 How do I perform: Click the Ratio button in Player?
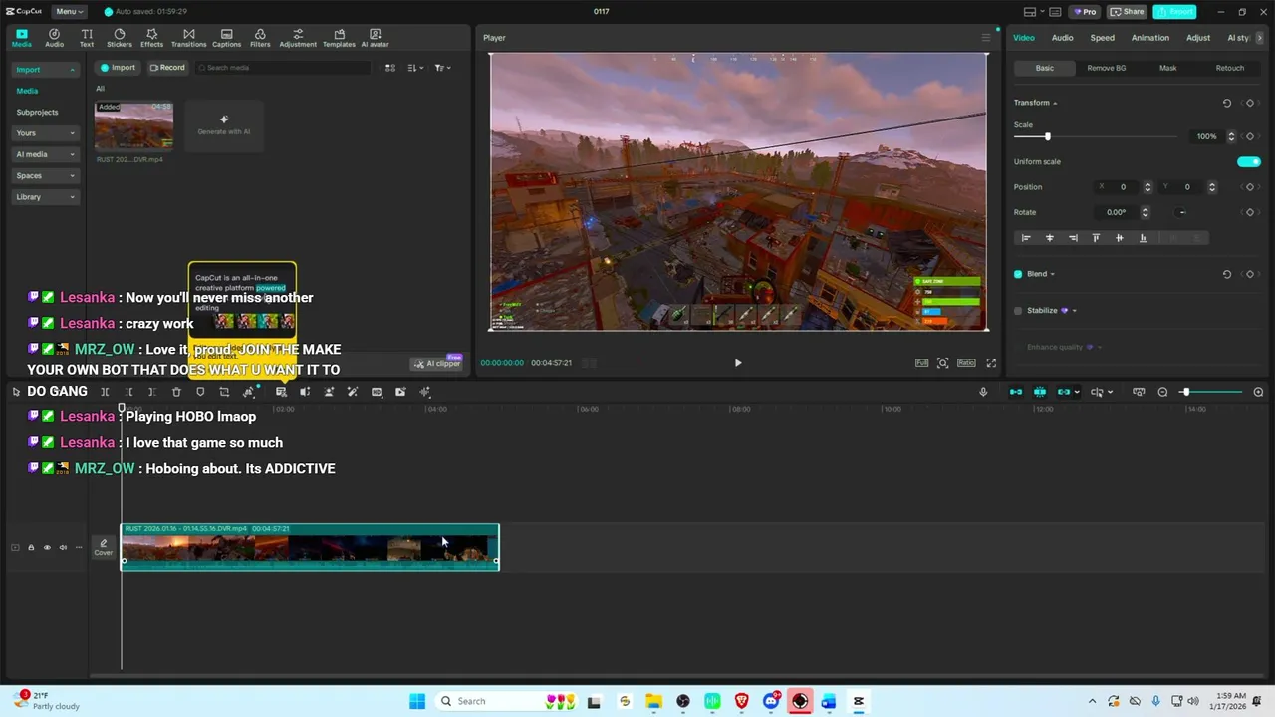click(966, 363)
